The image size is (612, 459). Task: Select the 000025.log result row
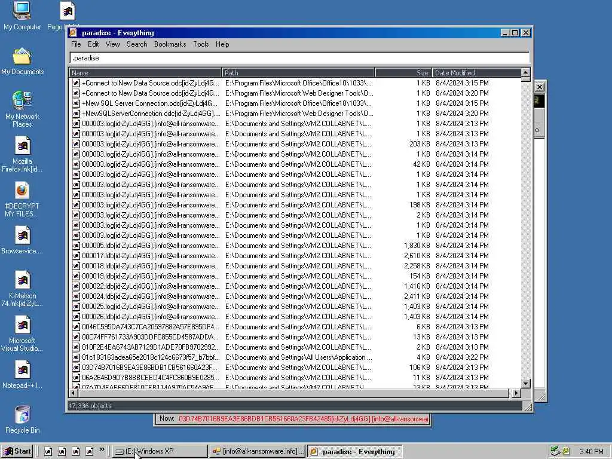coord(295,307)
